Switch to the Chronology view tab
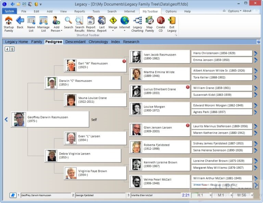Image resolution: width=263 pixels, height=203 pixels. coord(98,42)
